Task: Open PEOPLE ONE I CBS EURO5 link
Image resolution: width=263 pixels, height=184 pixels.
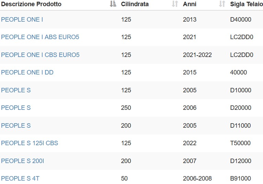Action: [x=40, y=55]
